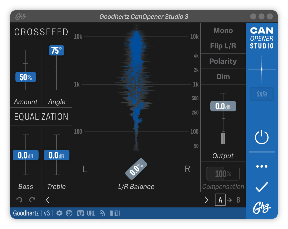Click the stereo vectorscope icon under Studio
The height and width of the screenshot is (229, 288).
click(x=262, y=69)
